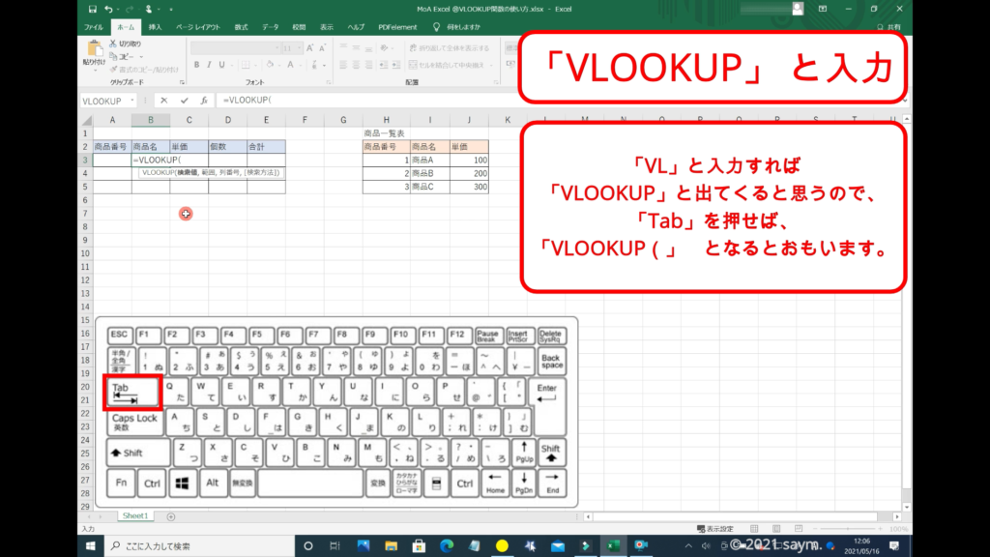
Task: Open Insert Function dialog via fx icon
Action: pos(204,100)
